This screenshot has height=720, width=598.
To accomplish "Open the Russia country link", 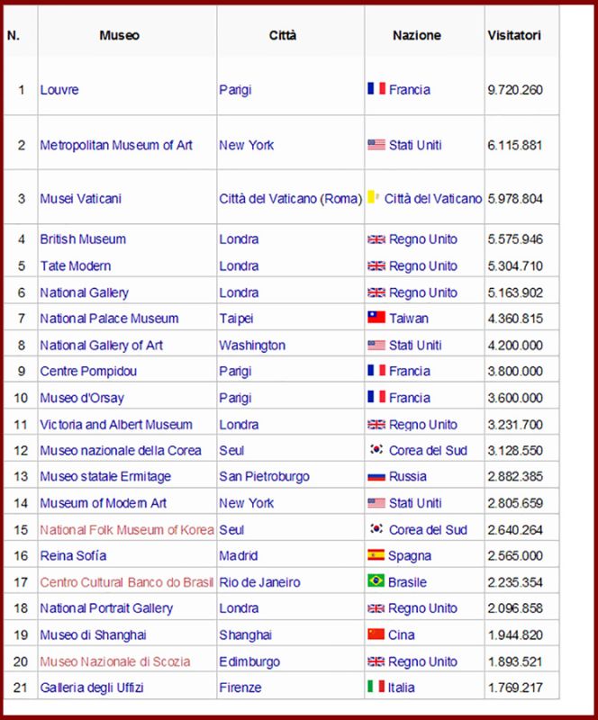I will coord(408,477).
